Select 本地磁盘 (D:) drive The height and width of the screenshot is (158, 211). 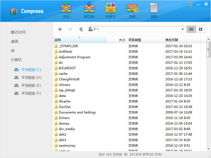click(31, 78)
